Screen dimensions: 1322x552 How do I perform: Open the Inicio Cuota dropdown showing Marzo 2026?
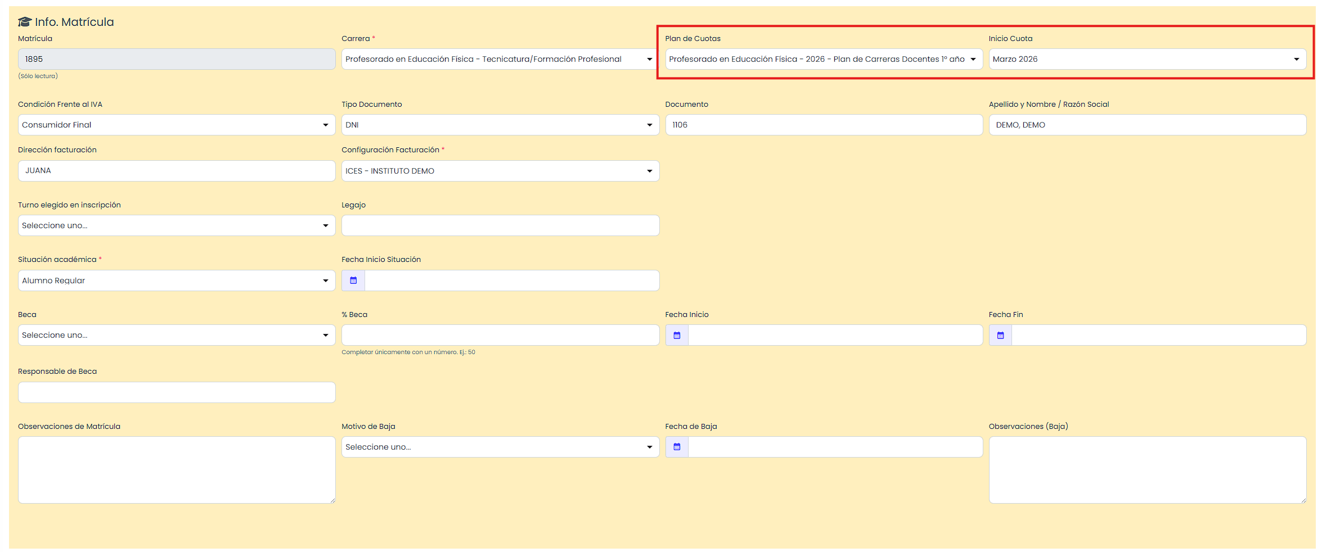1147,59
